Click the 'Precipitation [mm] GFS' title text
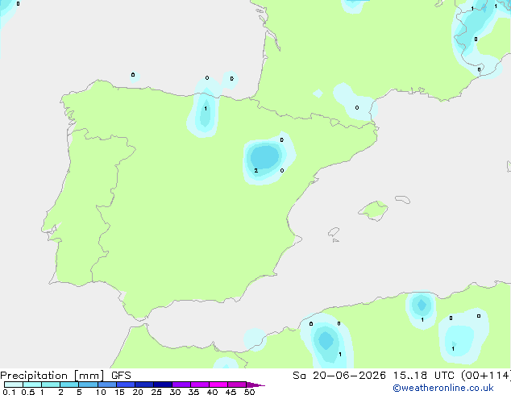Viewport: 511px width, 395px height. point(65,376)
